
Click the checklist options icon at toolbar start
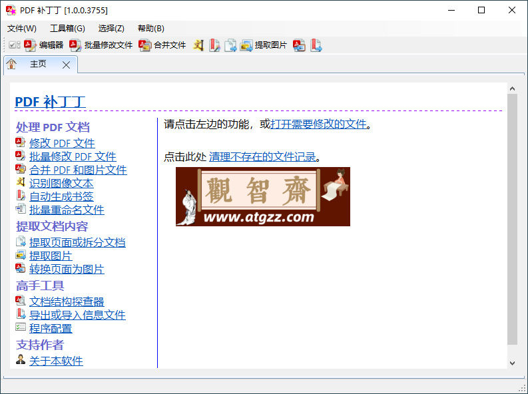pos(15,45)
